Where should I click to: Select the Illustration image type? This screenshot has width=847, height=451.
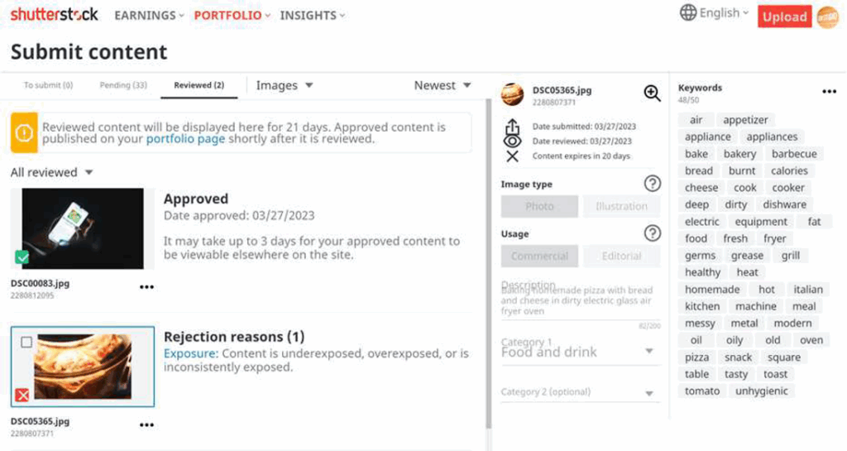(x=621, y=206)
